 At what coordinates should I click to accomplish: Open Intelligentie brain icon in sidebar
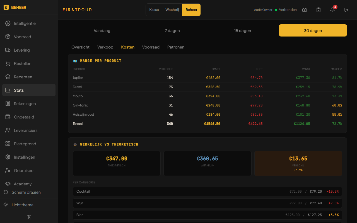(x=8, y=23)
